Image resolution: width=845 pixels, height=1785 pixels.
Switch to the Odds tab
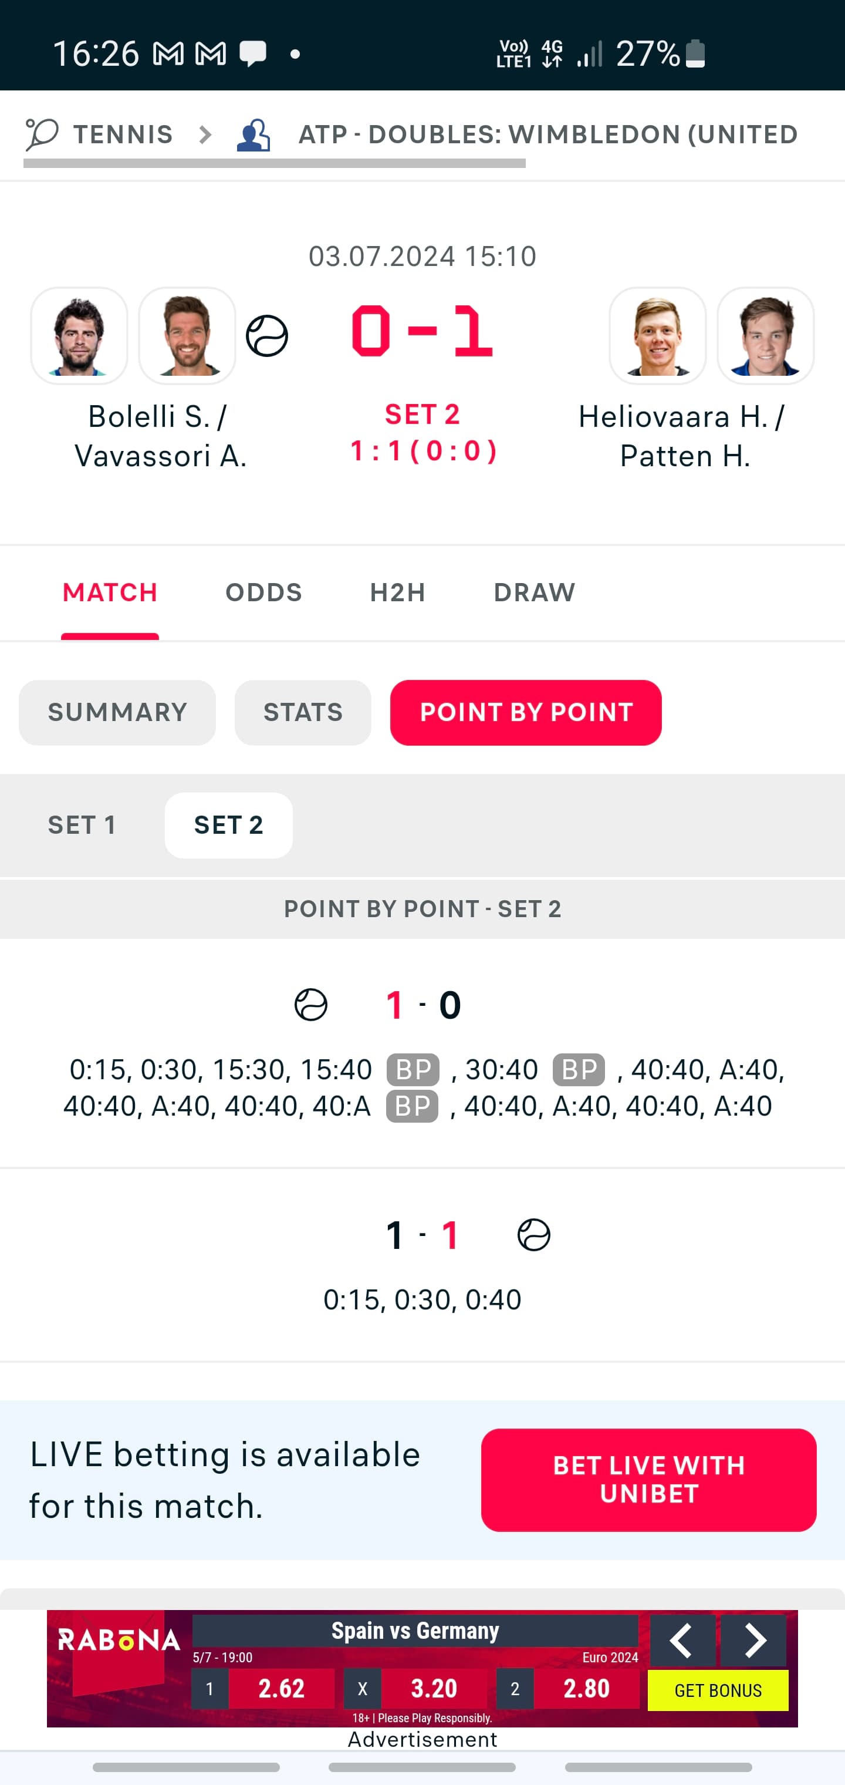(x=264, y=592)
